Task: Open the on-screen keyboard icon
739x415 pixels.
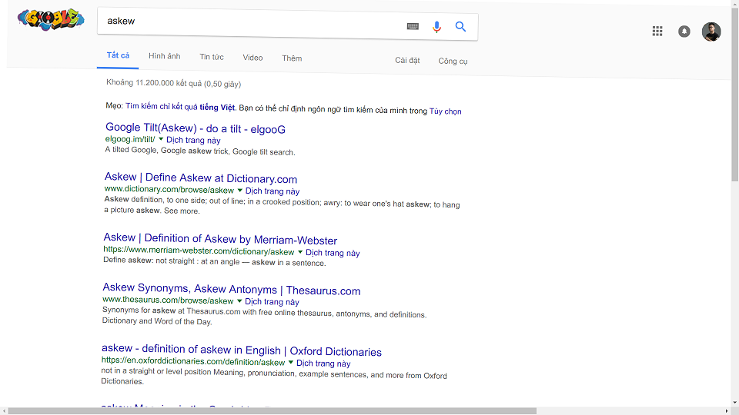Action: pyautogui.click(x=413, y=26)
